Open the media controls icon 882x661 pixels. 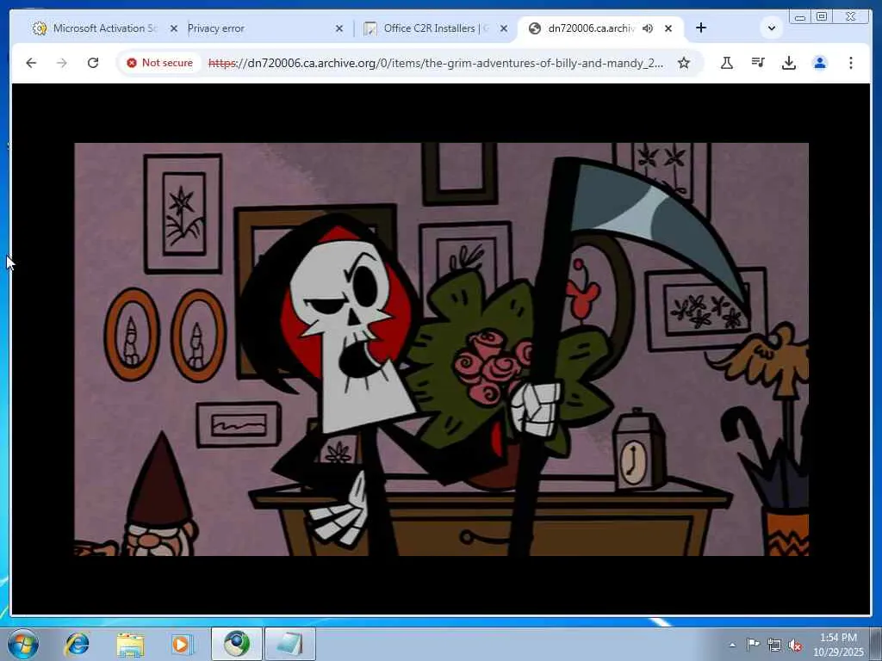click(758, 63)
